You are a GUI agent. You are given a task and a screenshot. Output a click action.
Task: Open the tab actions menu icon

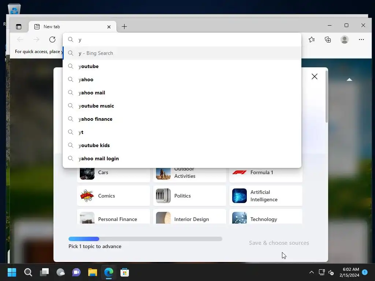tap(19, 26)
